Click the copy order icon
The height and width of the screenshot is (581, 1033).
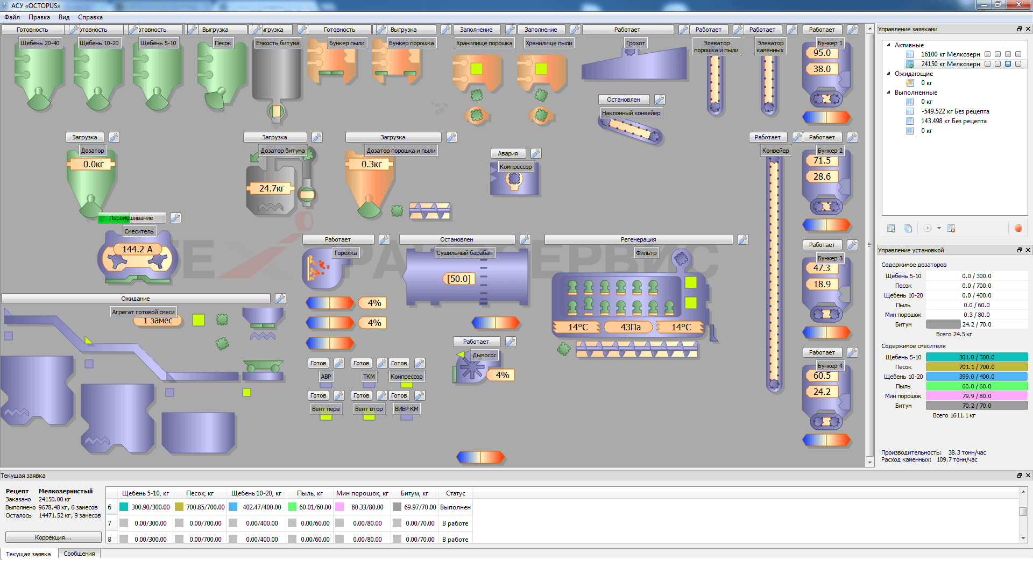click(908, 229)
